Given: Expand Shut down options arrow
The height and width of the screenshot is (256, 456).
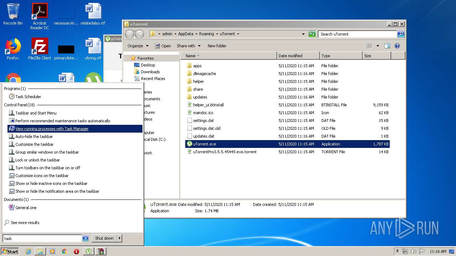Looking at the screenshot, I should (120, 238).
